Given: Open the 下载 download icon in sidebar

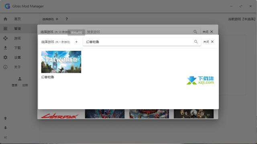Looking at the screenshot, I should pos(5,48).
